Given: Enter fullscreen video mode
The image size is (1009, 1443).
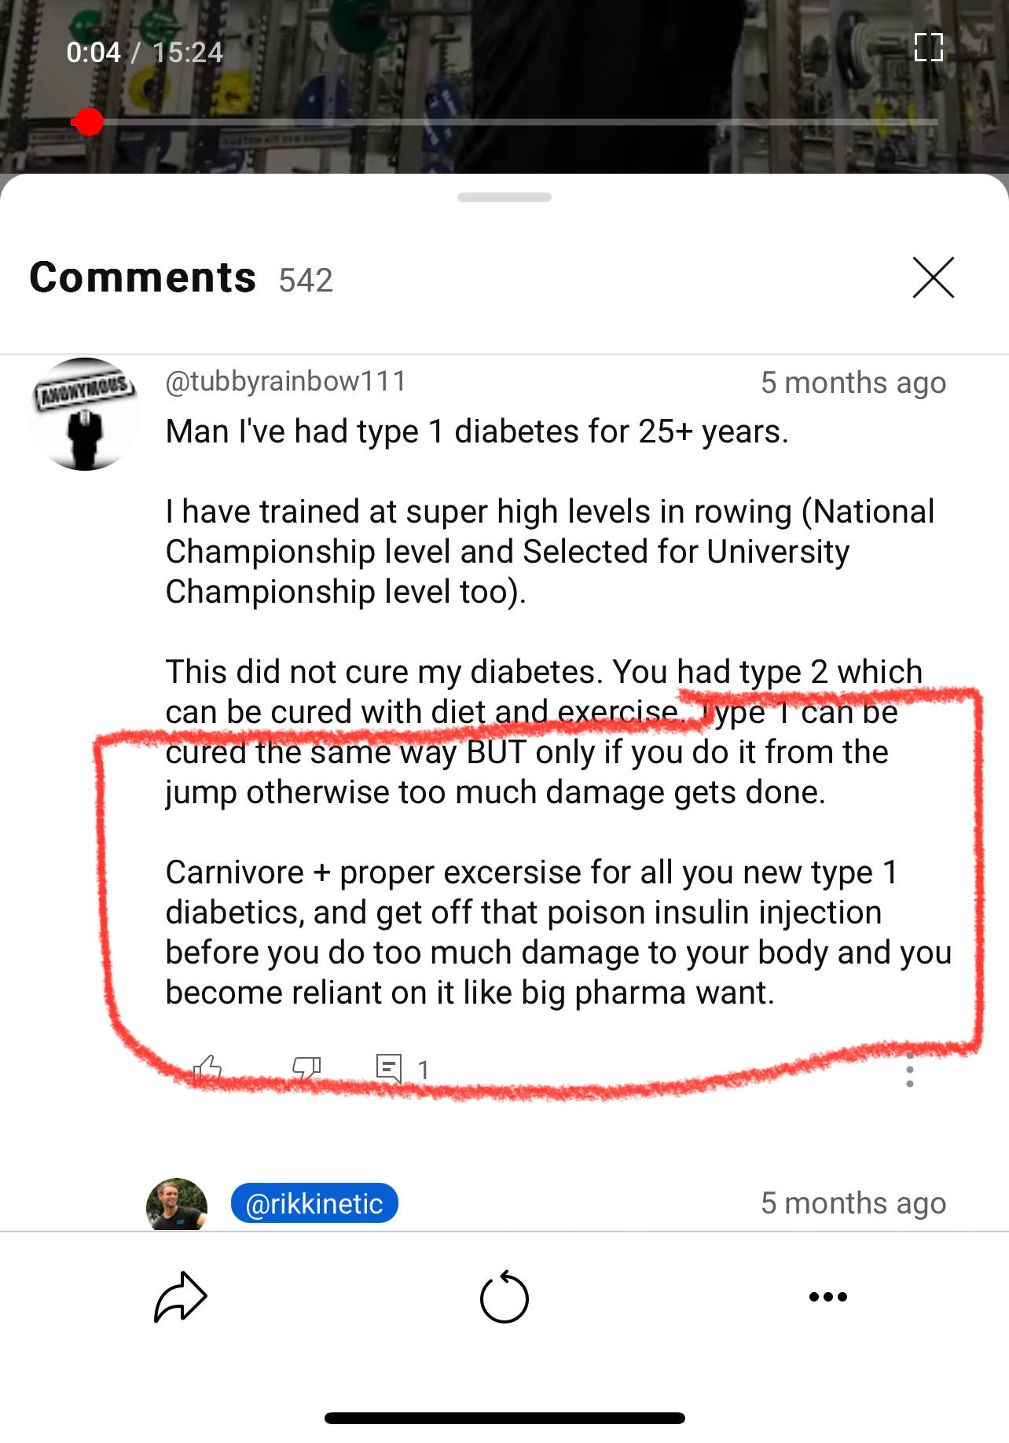Looking at the screenshot, I should tap(928, 47).
